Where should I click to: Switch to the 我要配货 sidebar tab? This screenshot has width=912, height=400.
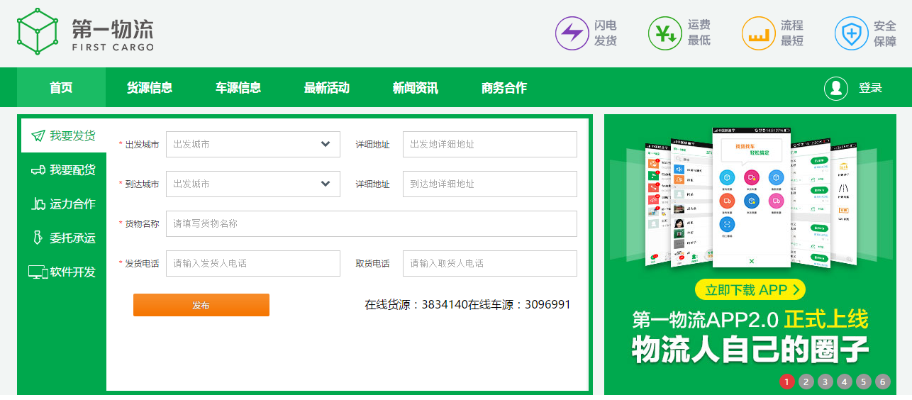[63, 170]
